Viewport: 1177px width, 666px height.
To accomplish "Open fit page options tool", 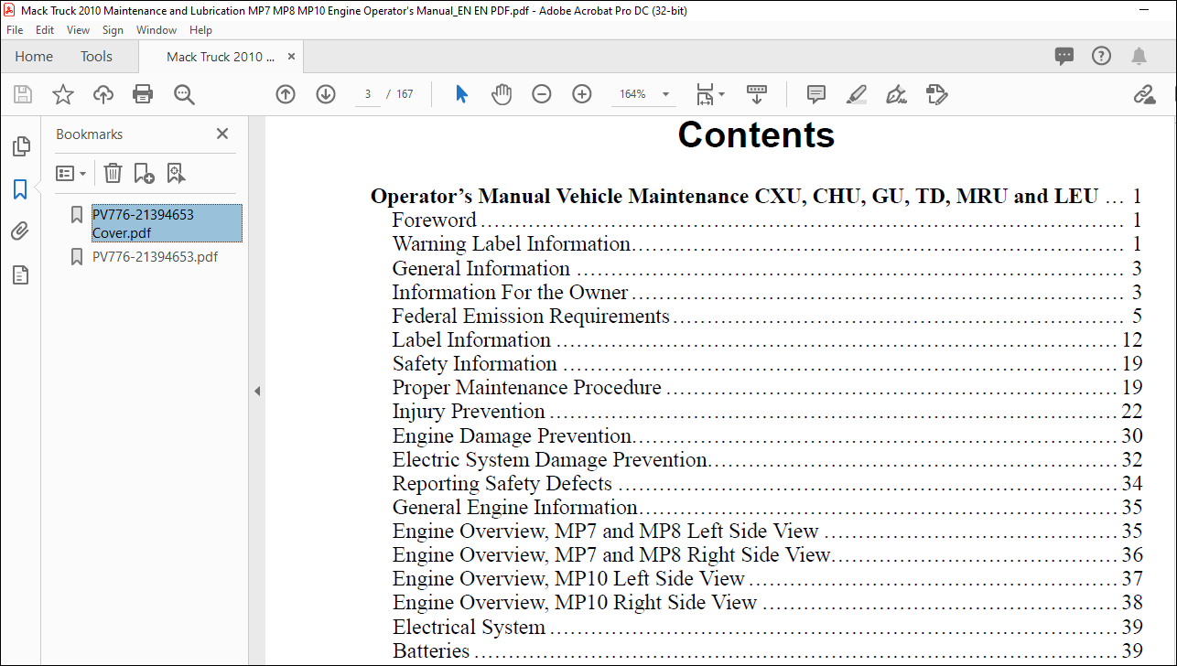I will coord(710,94).
